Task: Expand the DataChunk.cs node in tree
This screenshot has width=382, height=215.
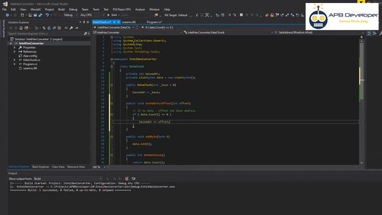Action: pyautogui.click(x=14, y=60)
